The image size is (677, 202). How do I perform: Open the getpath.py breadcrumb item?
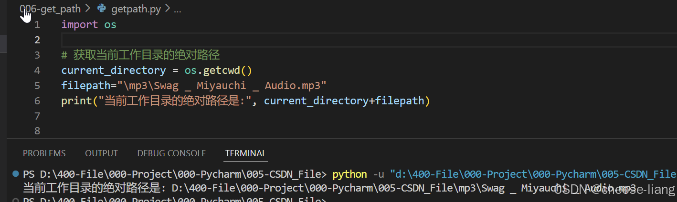point(136,9)
